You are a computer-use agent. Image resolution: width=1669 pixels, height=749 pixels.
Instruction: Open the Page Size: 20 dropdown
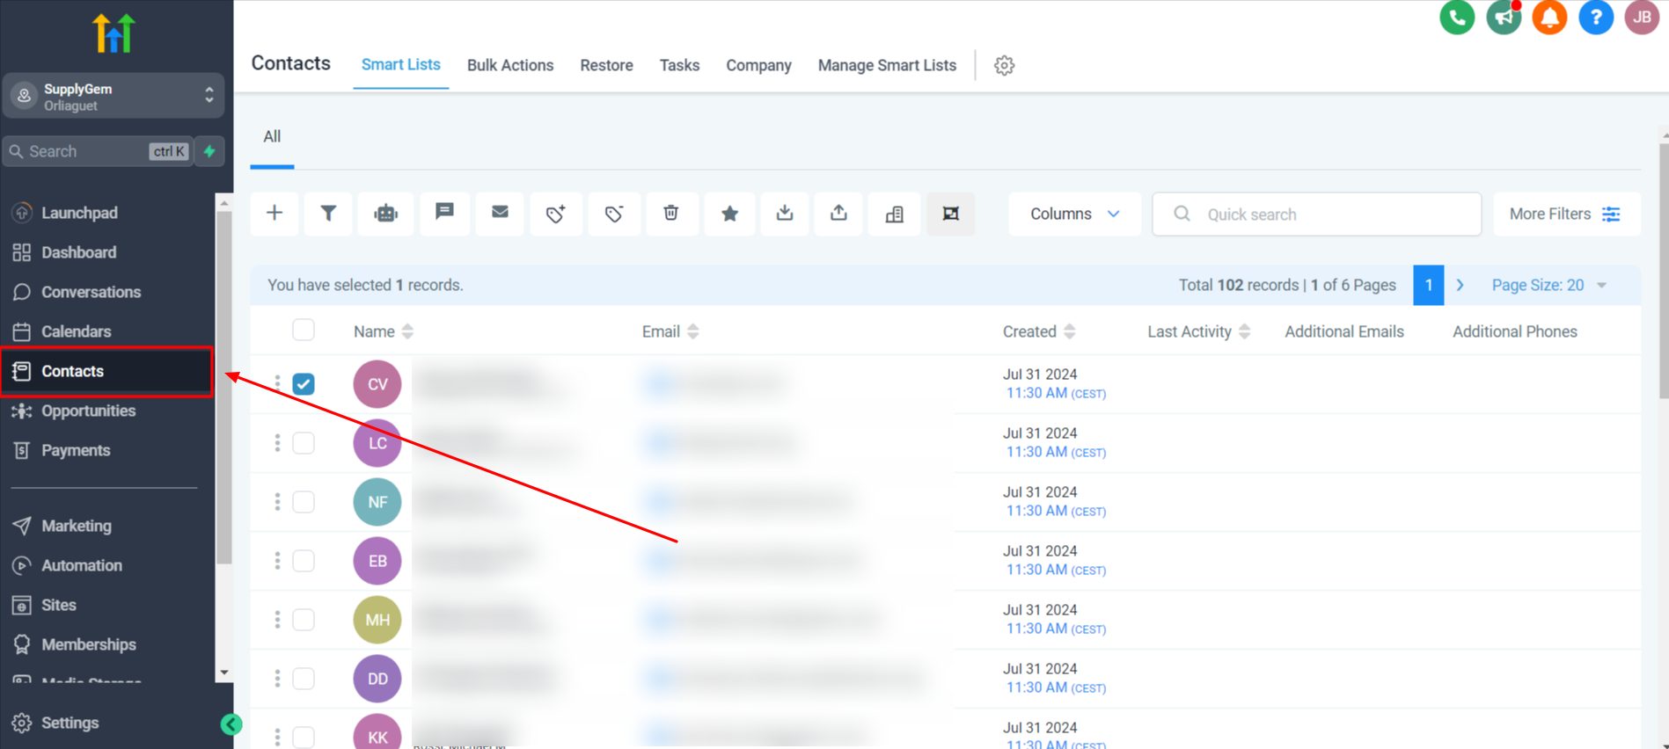click(1548, 285)
